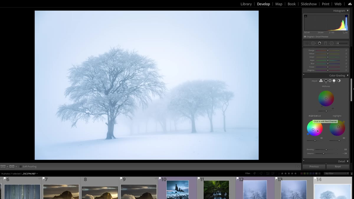
Task: Click the Shadows color wheel
Action: 314,128
